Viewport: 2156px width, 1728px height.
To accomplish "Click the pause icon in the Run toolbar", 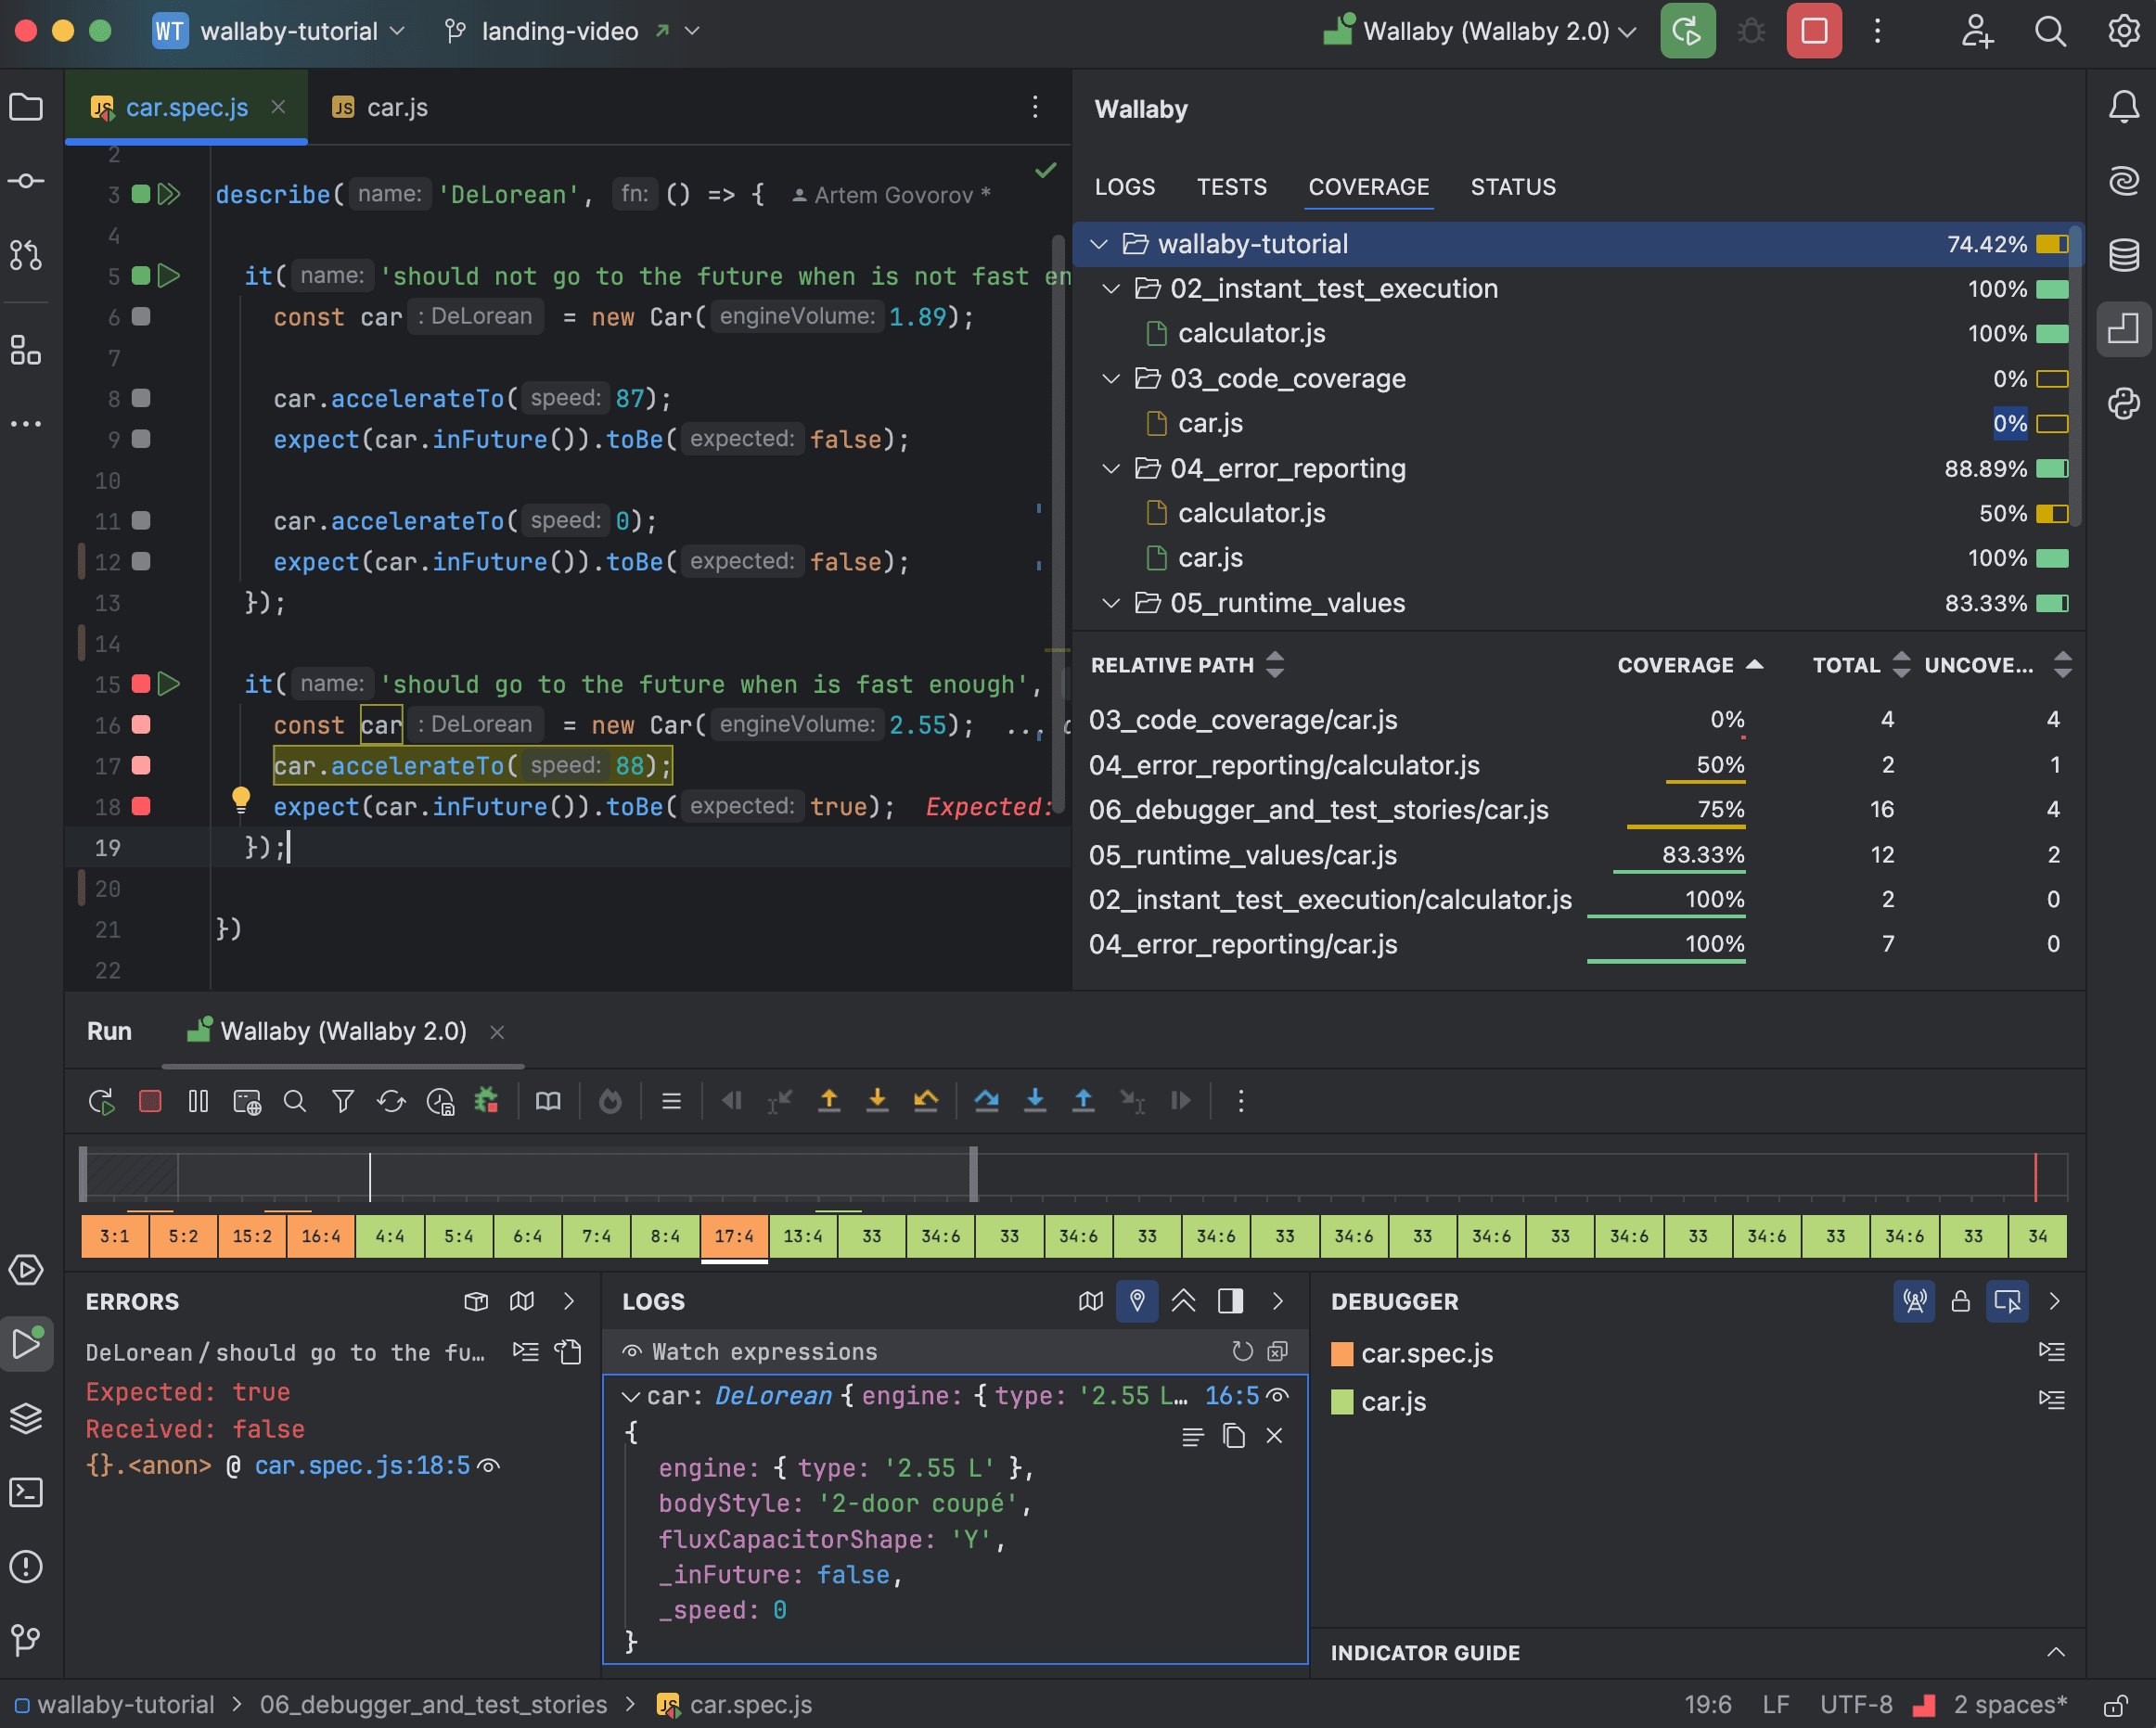I will 198,1101.
